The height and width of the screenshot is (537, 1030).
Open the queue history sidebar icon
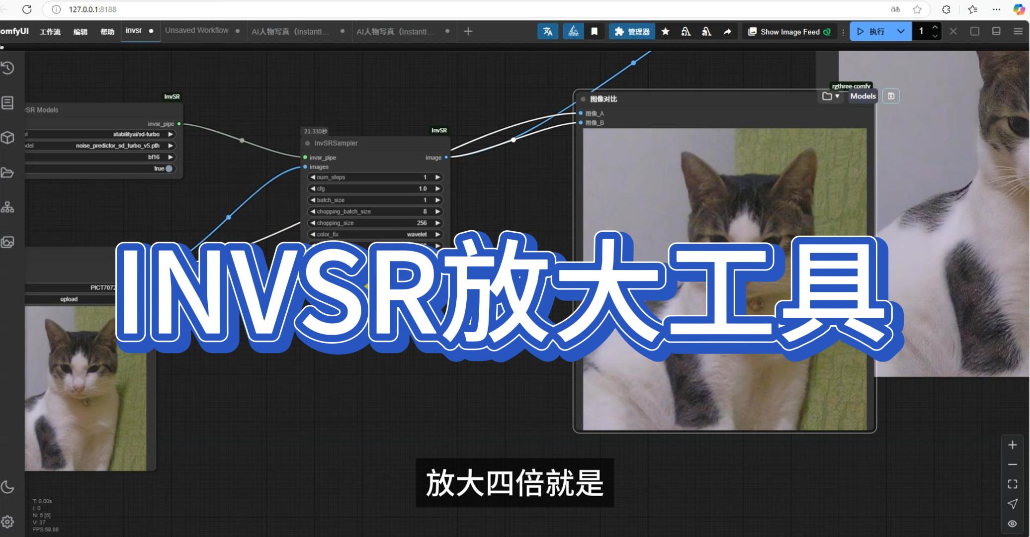(x=7, y=68)
